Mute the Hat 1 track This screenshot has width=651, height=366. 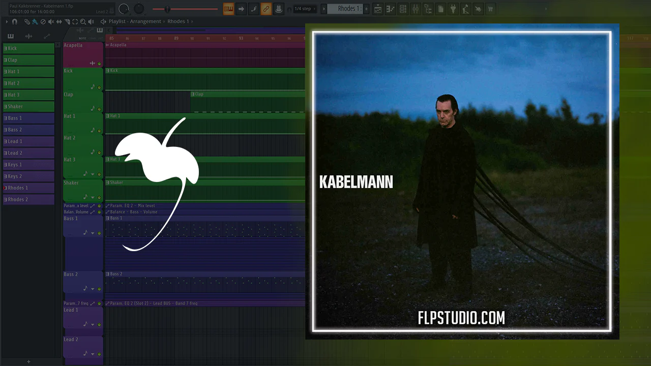tap(99, 132)
